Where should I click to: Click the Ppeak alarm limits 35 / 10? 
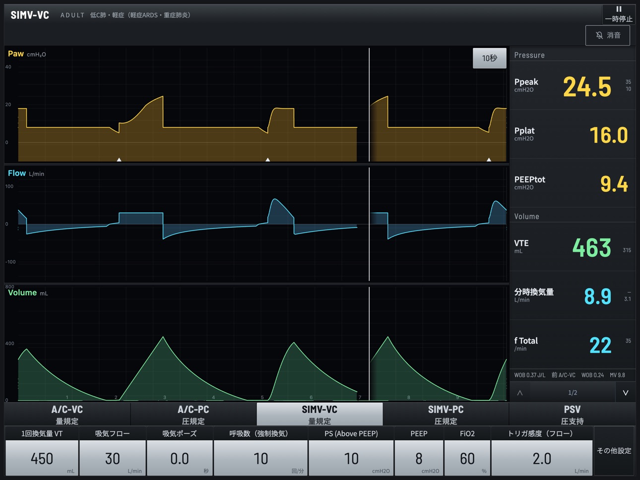[628, 85]
